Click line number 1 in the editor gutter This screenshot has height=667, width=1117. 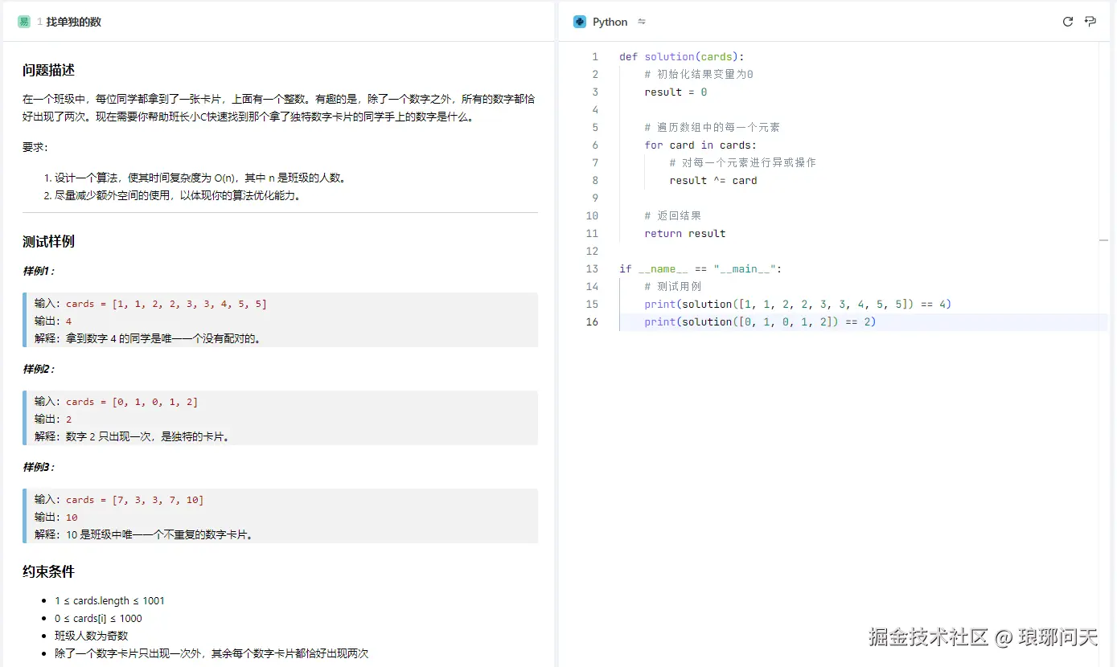(595, 56)
